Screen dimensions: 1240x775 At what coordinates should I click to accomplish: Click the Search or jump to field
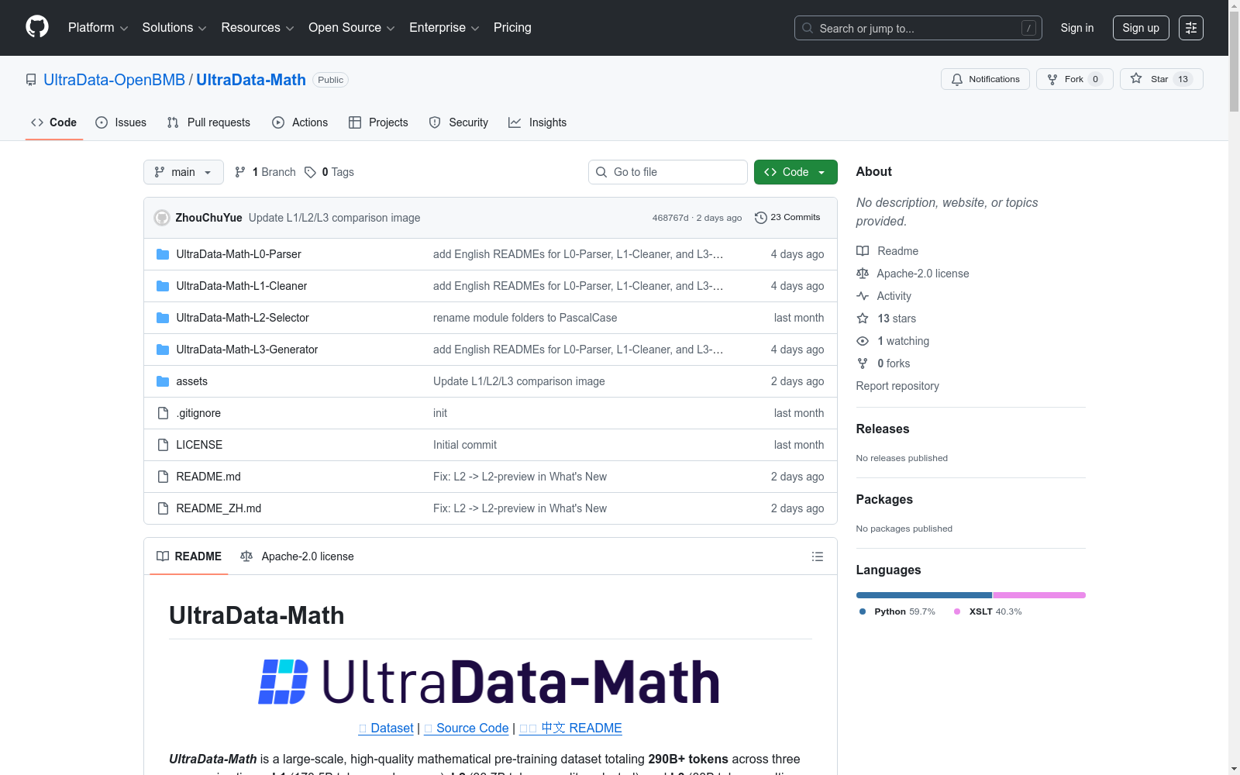pyautogui.click(x=918, y=28)
